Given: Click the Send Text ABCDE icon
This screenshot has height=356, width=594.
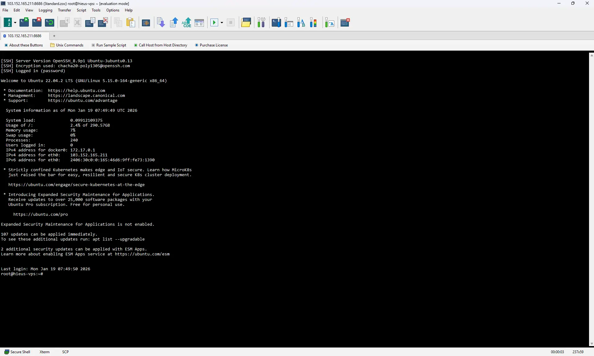Looking at the screenshot, I should (x=187, y=23).
